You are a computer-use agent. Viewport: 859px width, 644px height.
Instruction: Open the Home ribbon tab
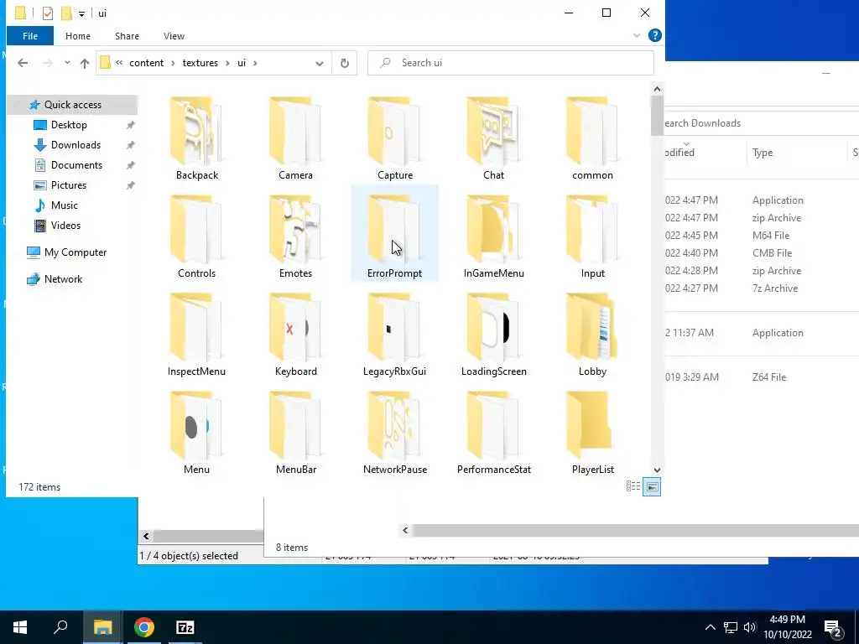[78, 36]
